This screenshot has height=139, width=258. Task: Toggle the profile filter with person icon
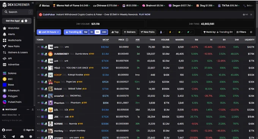[x=162, y=32]
